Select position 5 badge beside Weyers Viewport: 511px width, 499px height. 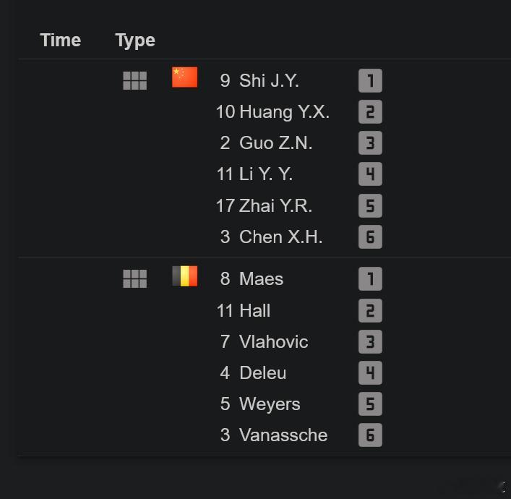point(370,404)
